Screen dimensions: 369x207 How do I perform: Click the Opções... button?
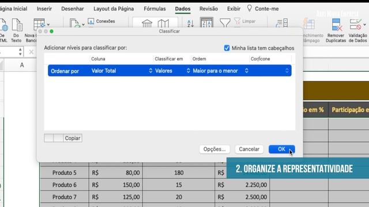[x=214, y=149]
